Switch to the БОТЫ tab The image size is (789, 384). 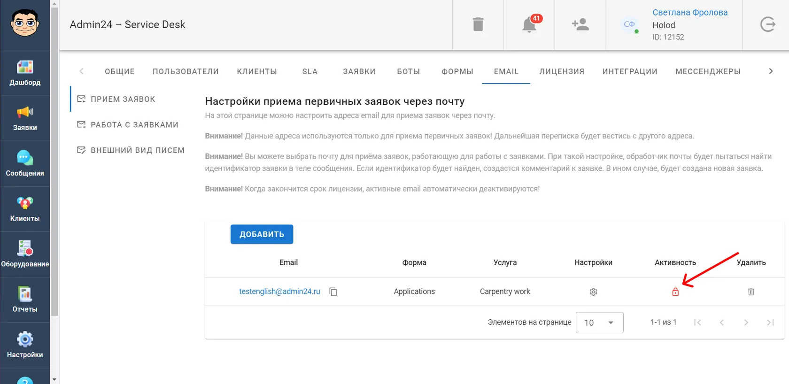409,71
